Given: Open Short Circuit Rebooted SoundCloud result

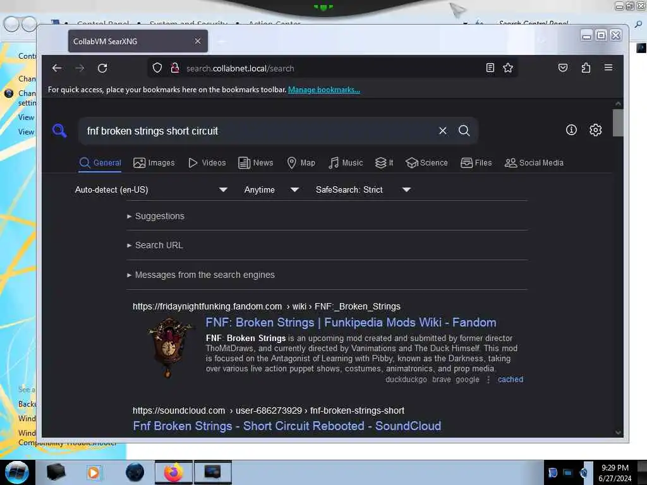Looking at the screenshot, I should [x=287, y=426].
